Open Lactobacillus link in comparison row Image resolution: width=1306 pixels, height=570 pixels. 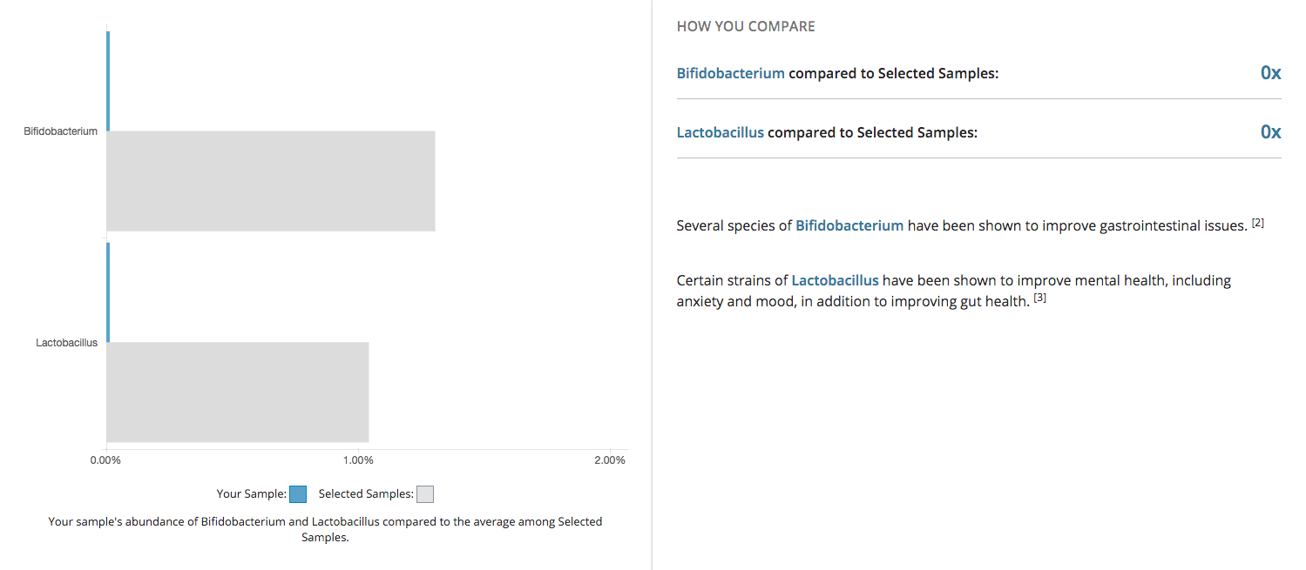(721, 132)
